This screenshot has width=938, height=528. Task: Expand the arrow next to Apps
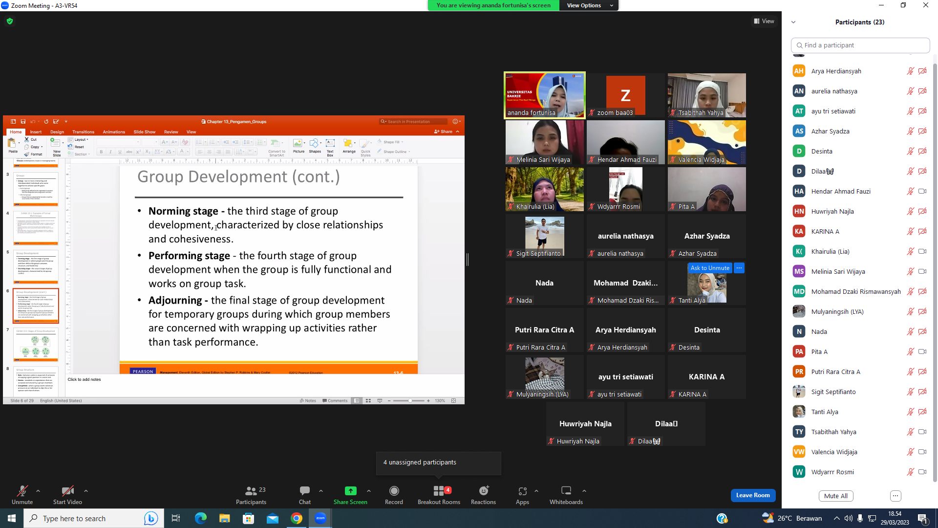[x=536, y=491]
